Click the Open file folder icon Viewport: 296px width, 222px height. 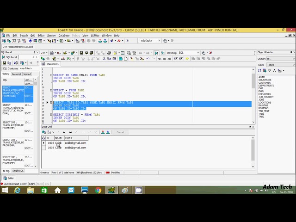[65, 53]
